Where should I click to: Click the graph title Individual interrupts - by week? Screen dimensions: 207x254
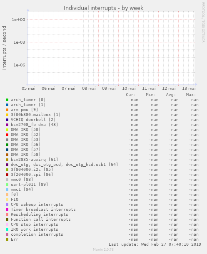[x=104, y=8]
